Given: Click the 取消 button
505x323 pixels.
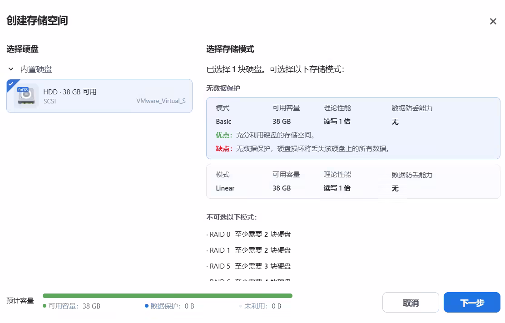Looking at the screenshot, I should pyautogui.click(x=411, y=303).
